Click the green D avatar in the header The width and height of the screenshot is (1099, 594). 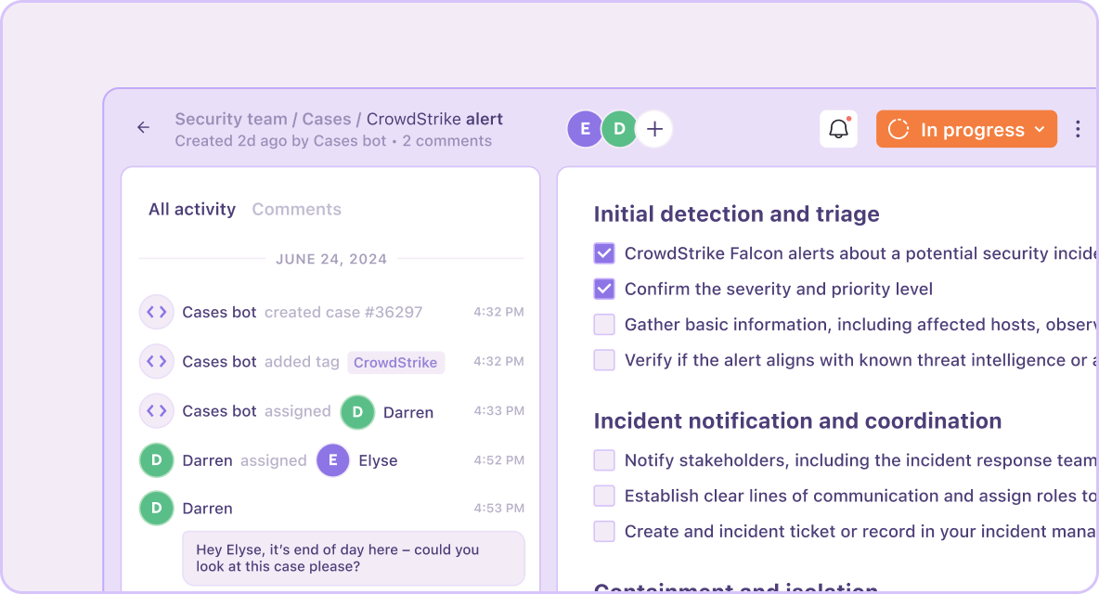(x=619, y=129)
